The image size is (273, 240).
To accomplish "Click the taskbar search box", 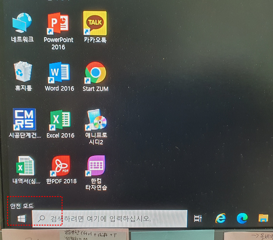I will 110,218.
